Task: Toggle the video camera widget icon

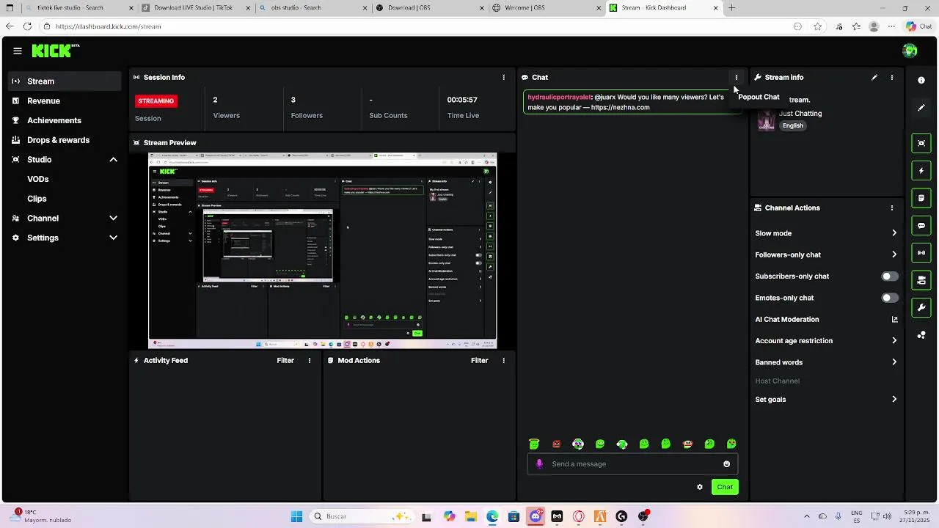Action: (x=921, y=280)
